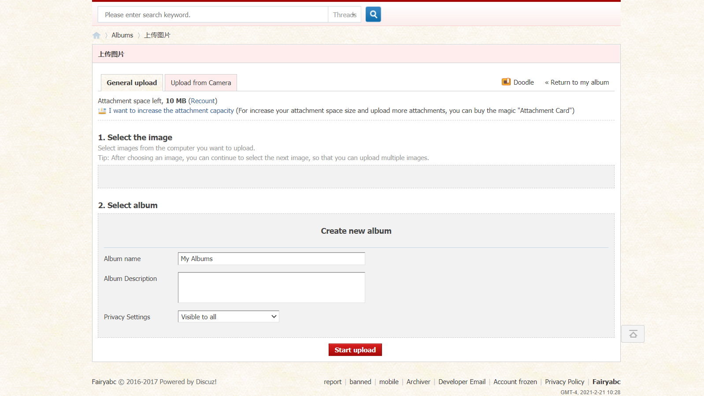
Task: Click the Album Description text area
Action: click(x=271, y=288)
